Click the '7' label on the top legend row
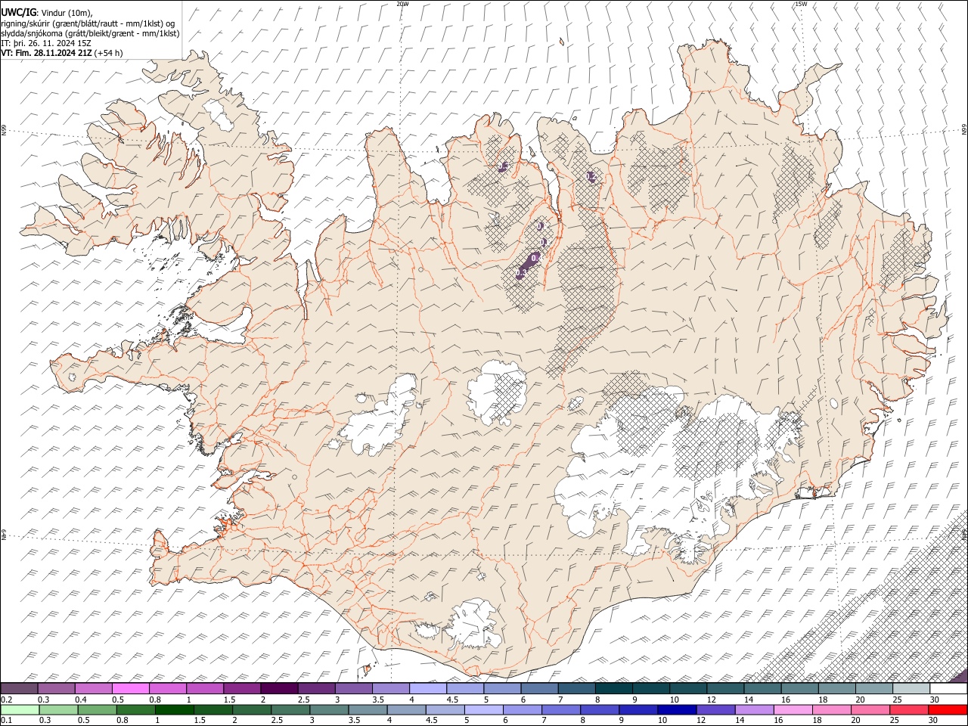The height and width of the screenshot is (726, 968). coord(560,700)
